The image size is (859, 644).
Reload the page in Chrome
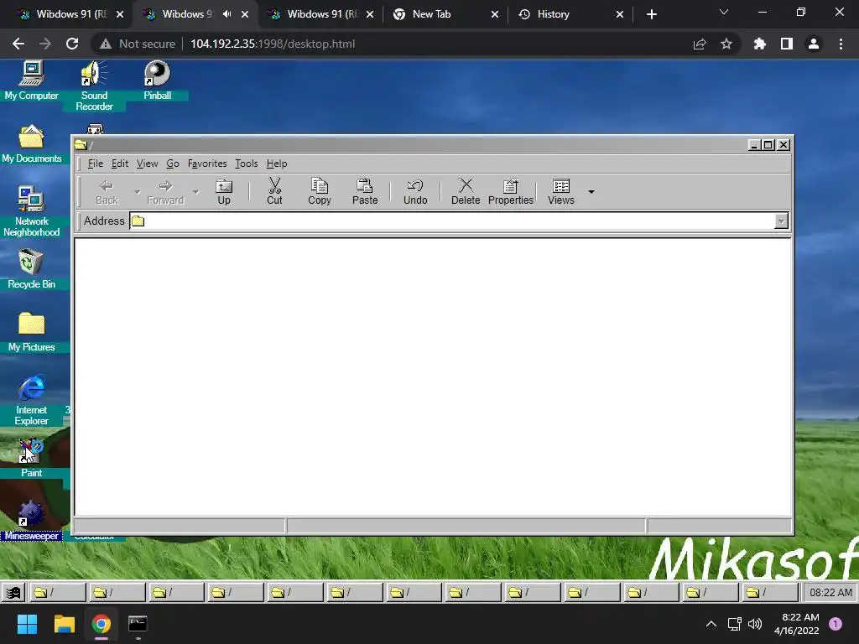pyautogui.click(x=72, y=44)
